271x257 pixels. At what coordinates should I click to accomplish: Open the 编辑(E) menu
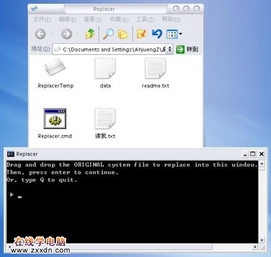(67, 19)
